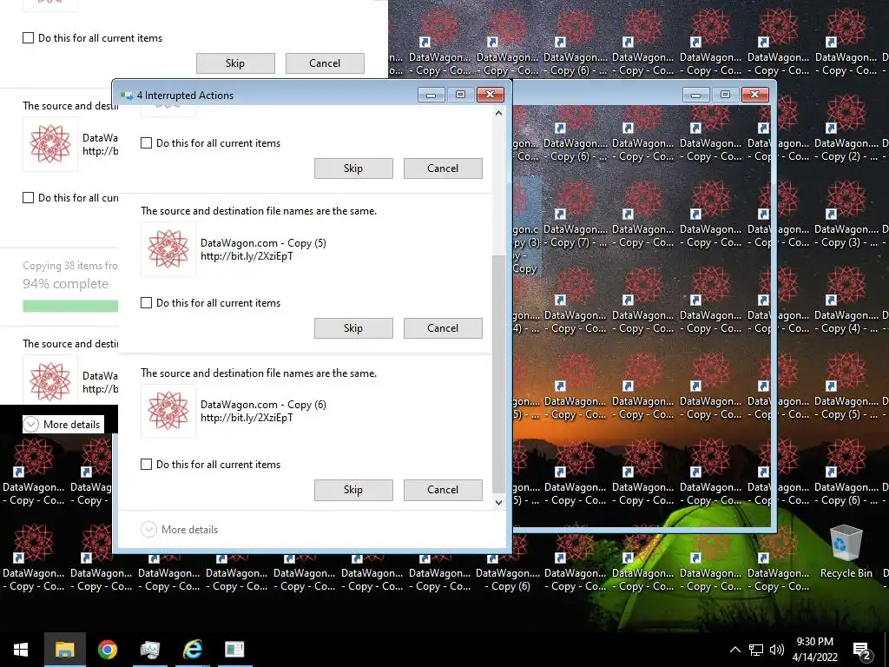Check Do this for all current items in background window

tap(29, 38)
